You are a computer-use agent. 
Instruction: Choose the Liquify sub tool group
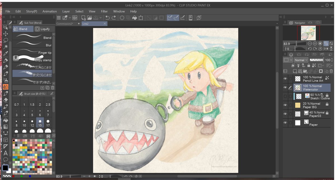(42, 29)
